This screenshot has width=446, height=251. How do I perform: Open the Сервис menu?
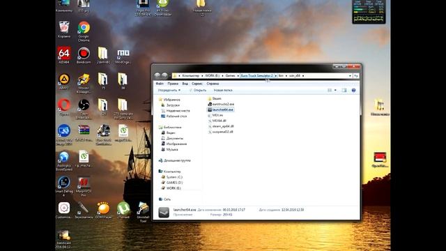[x=197, y=84]
